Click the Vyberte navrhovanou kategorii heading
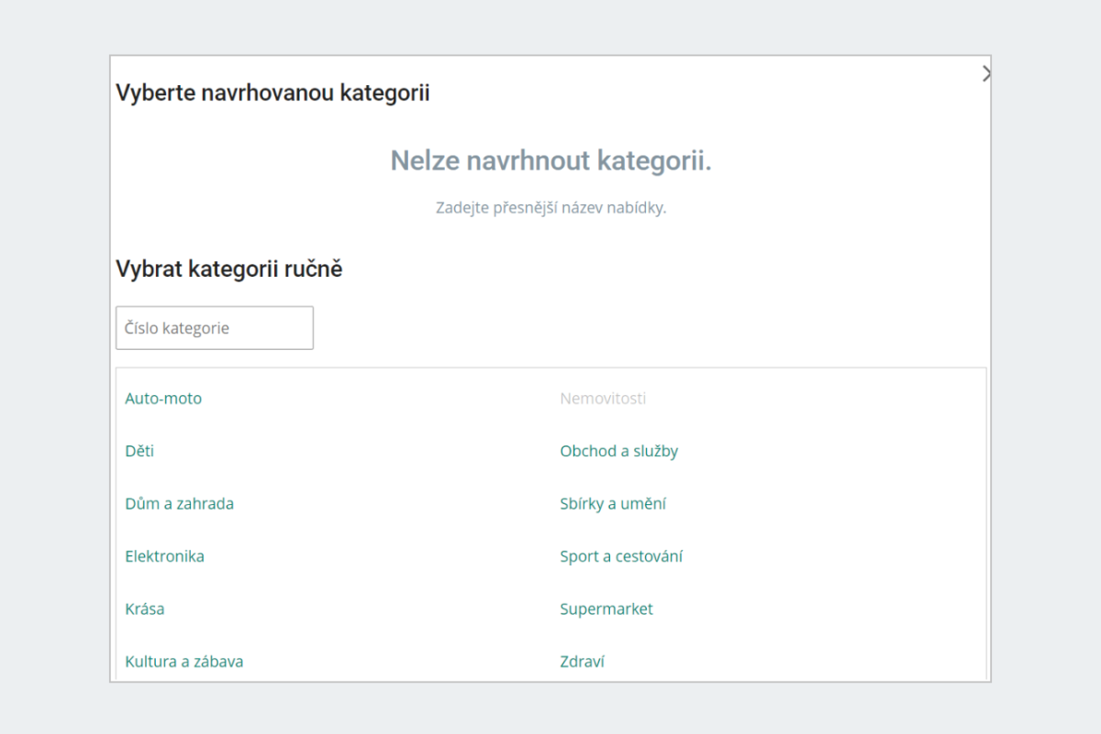 (272, 93)
